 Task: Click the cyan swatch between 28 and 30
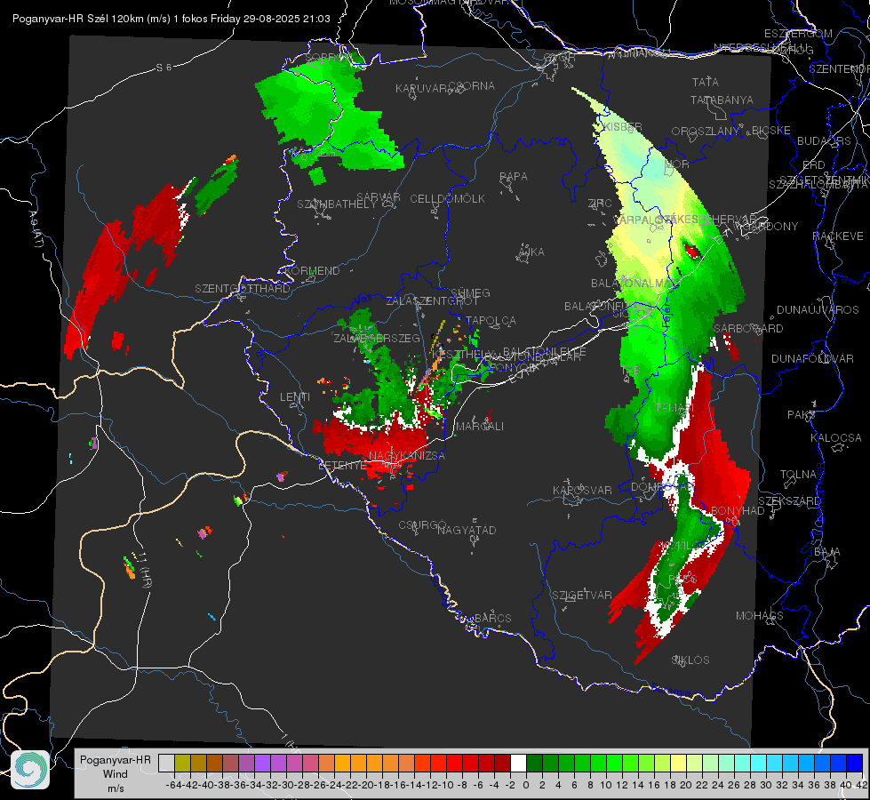tap(759, 763)
